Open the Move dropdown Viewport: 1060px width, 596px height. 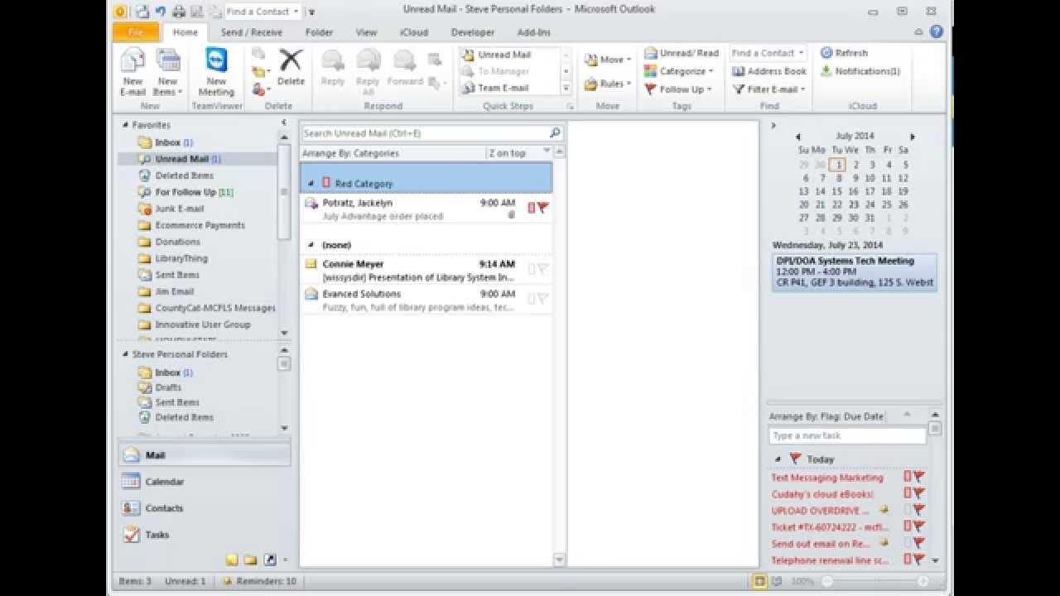pos(608,60)
